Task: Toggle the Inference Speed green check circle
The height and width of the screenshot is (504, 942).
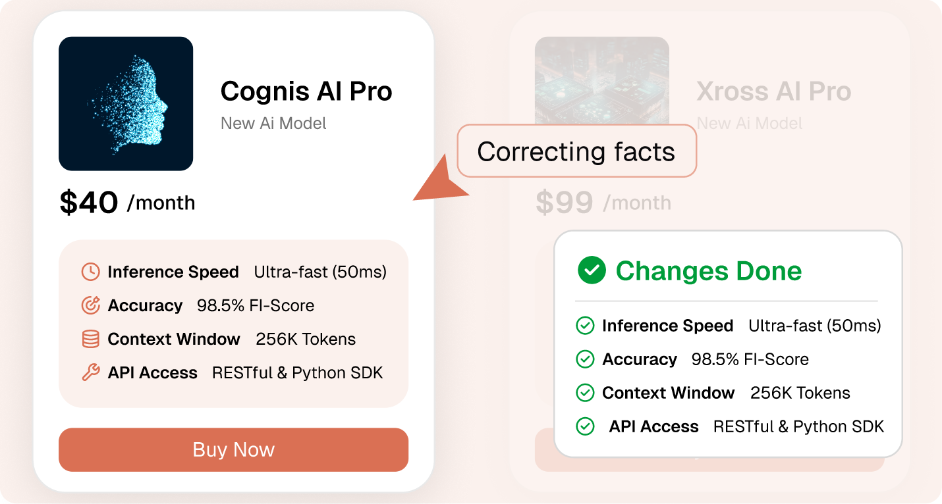Action: pyautogui.click(x=585, y=326)
